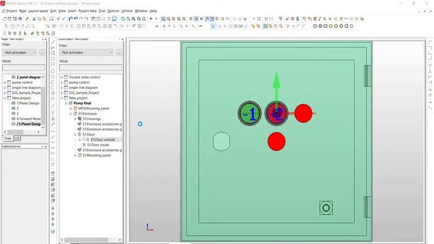
Task: Click the rotary handle cutout on the door
Action: [222, 142]
